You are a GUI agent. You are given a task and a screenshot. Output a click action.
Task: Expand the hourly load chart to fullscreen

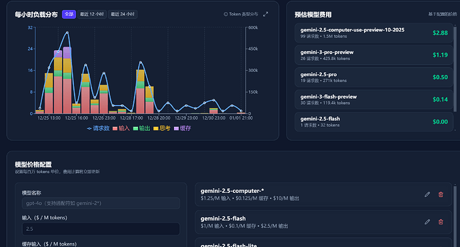(x=265, y=14)
